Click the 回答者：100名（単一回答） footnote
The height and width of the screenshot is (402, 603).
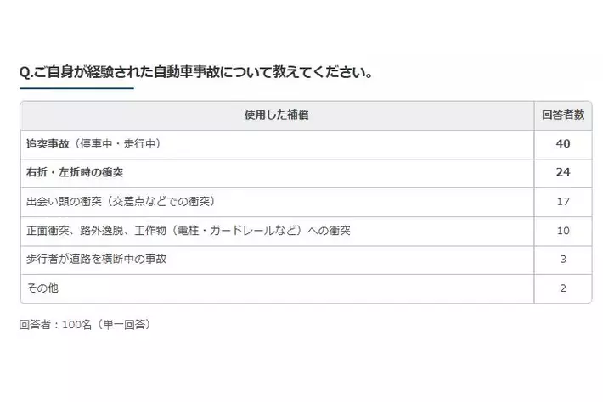(x=85, y=324)
